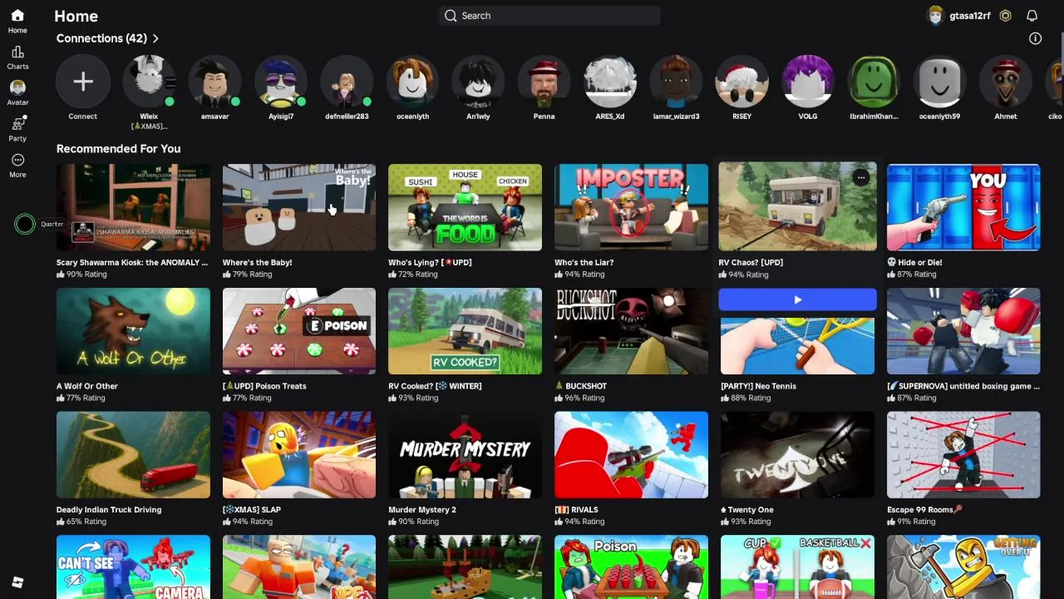Open Who's the Liar? thumbnail
The image size is (1064, 599).
[x=631, y=207]
